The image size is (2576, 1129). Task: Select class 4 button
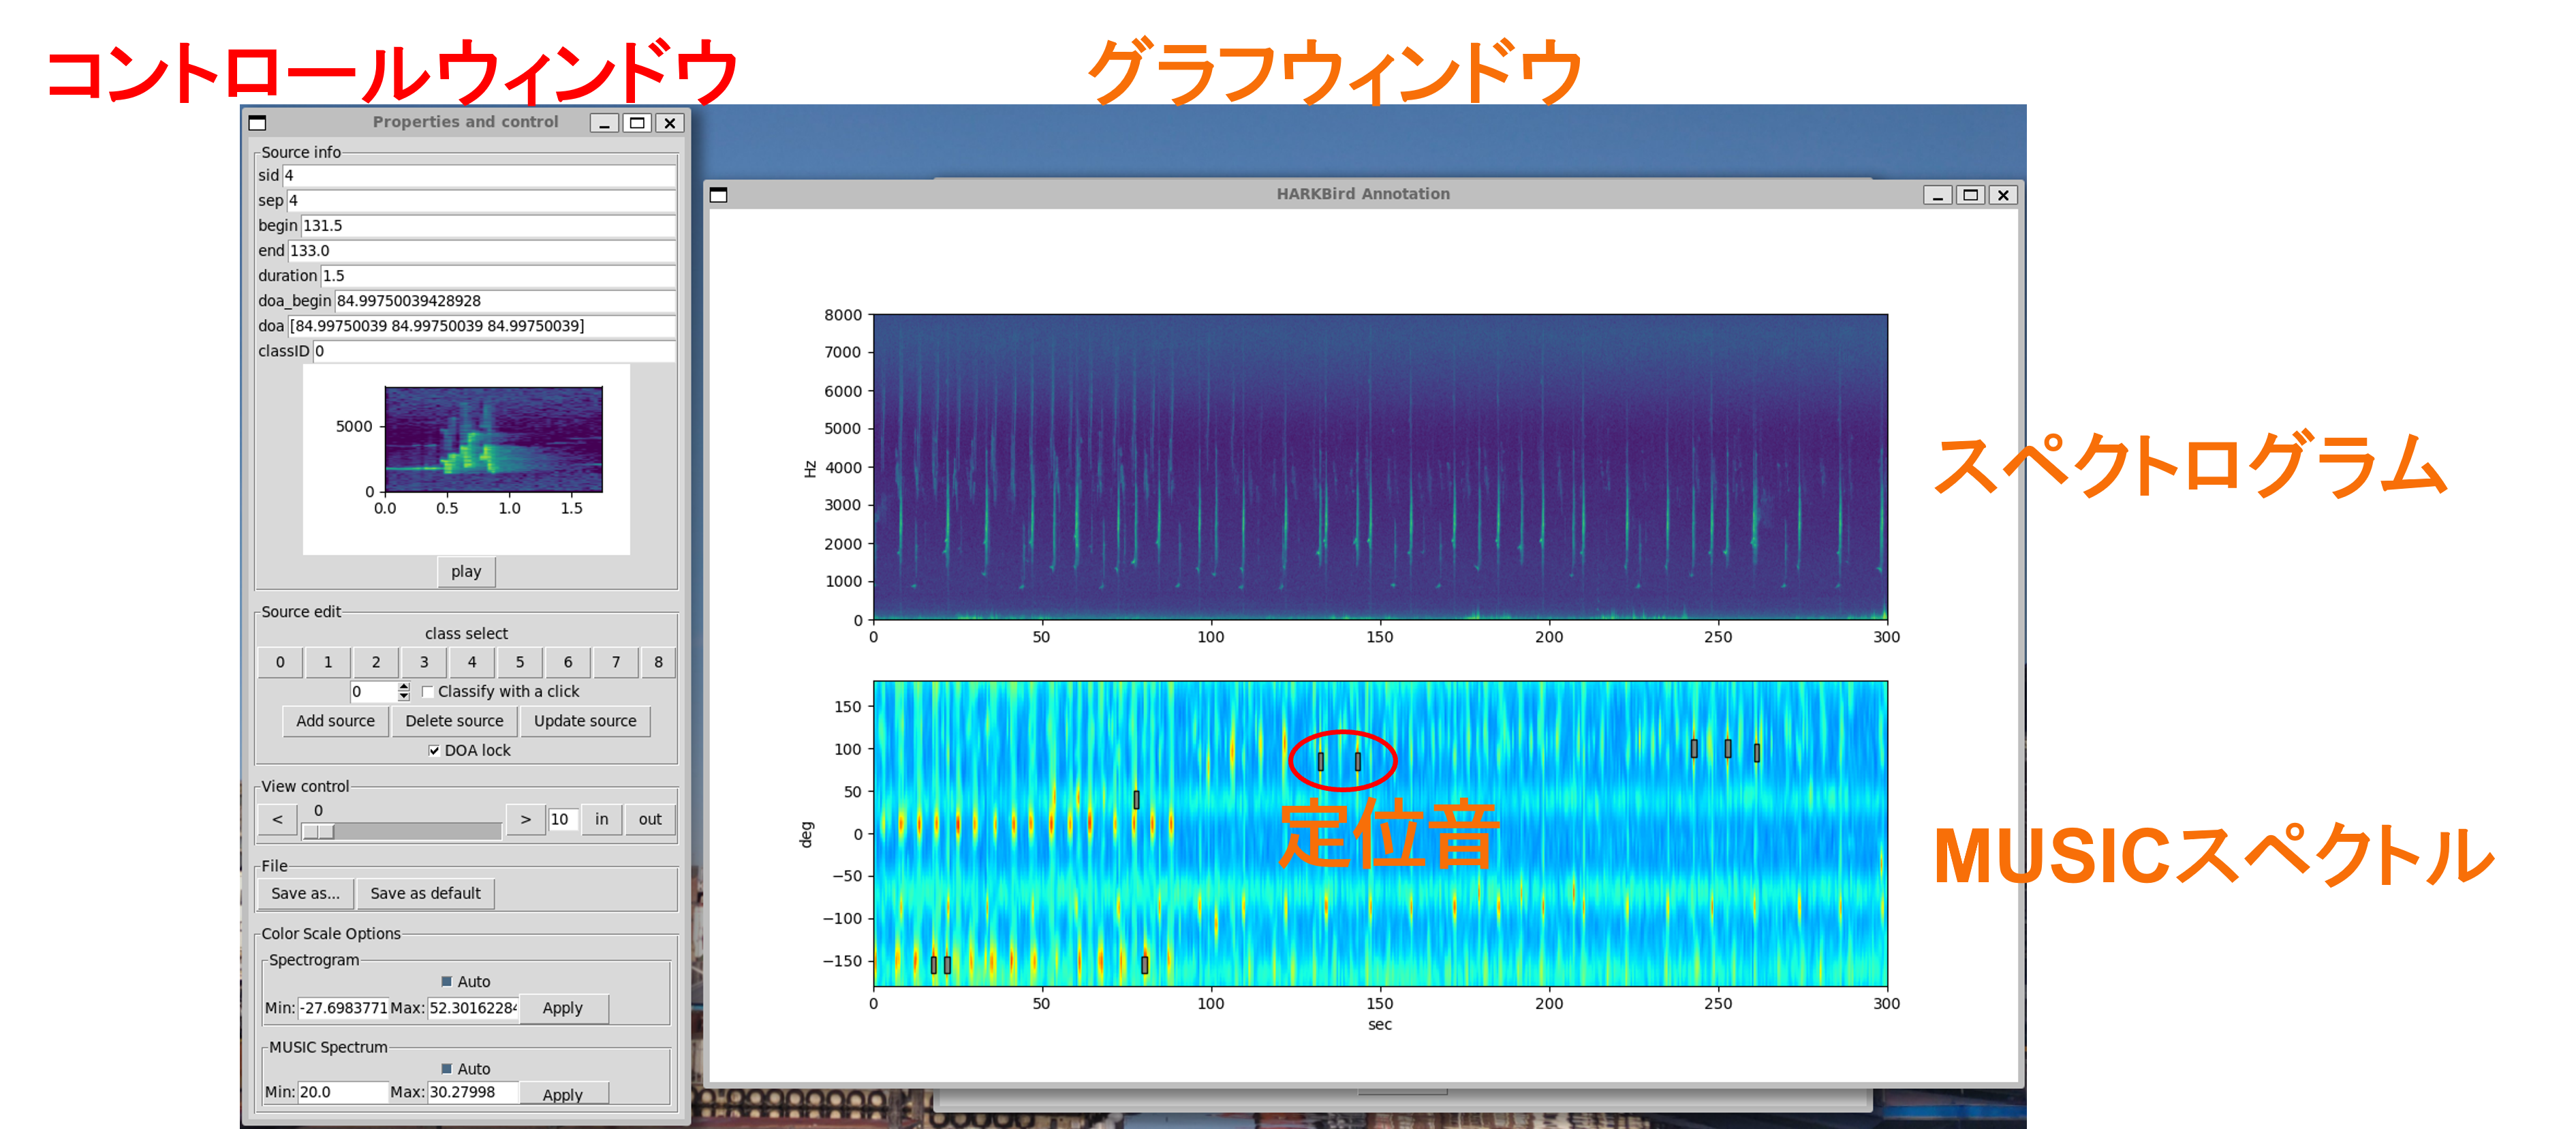(472, 661)
